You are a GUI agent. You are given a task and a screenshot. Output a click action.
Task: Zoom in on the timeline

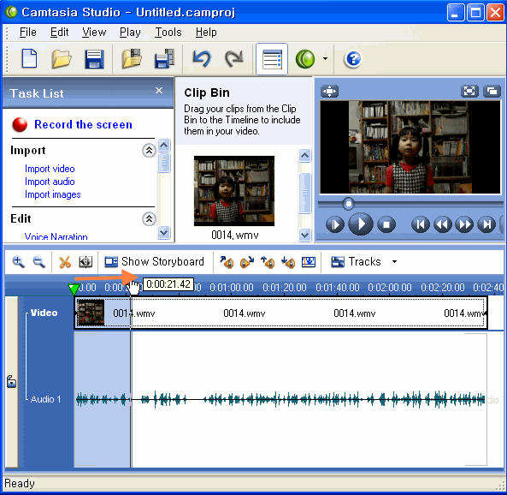[x=19, y=262]
